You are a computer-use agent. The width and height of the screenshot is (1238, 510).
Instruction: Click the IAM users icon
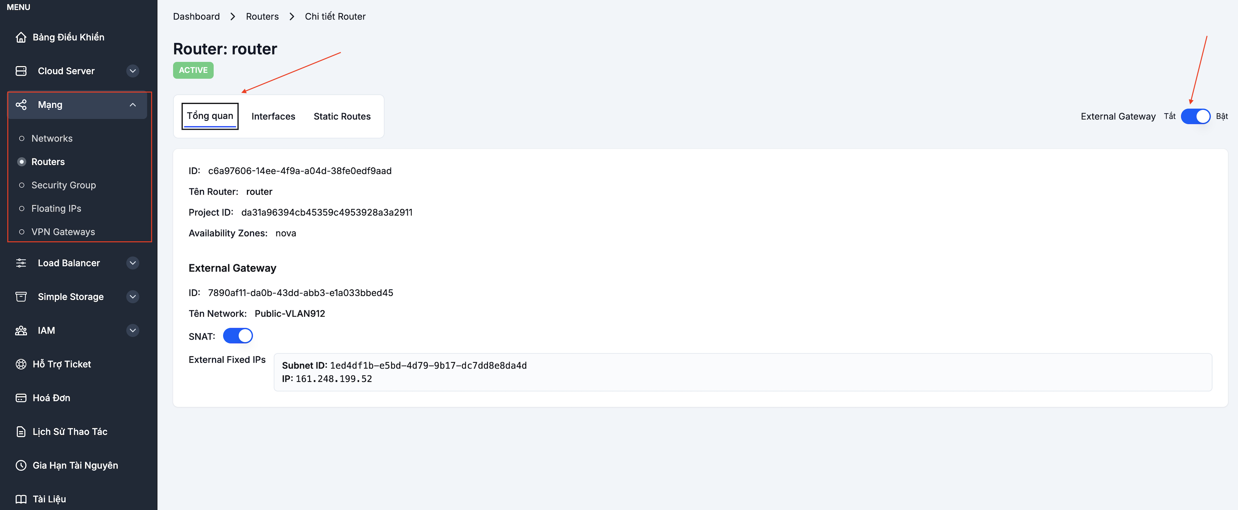pyautogui.click(x=21, y=331)
